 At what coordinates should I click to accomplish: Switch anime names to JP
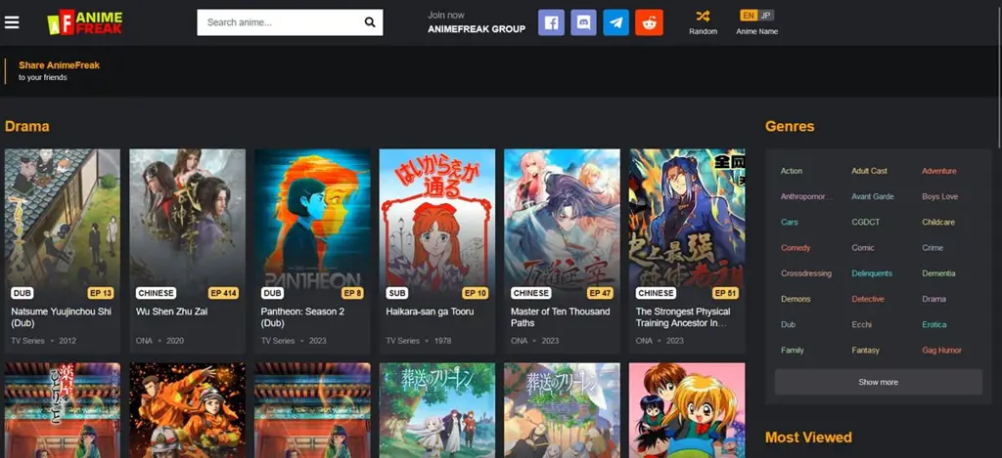tap(765, 16)
